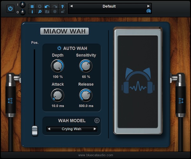The height and width of the screenshot is (159, 191).
Task: Click the Depth knob
Action: pyautogui.click(x=58, y=66)
